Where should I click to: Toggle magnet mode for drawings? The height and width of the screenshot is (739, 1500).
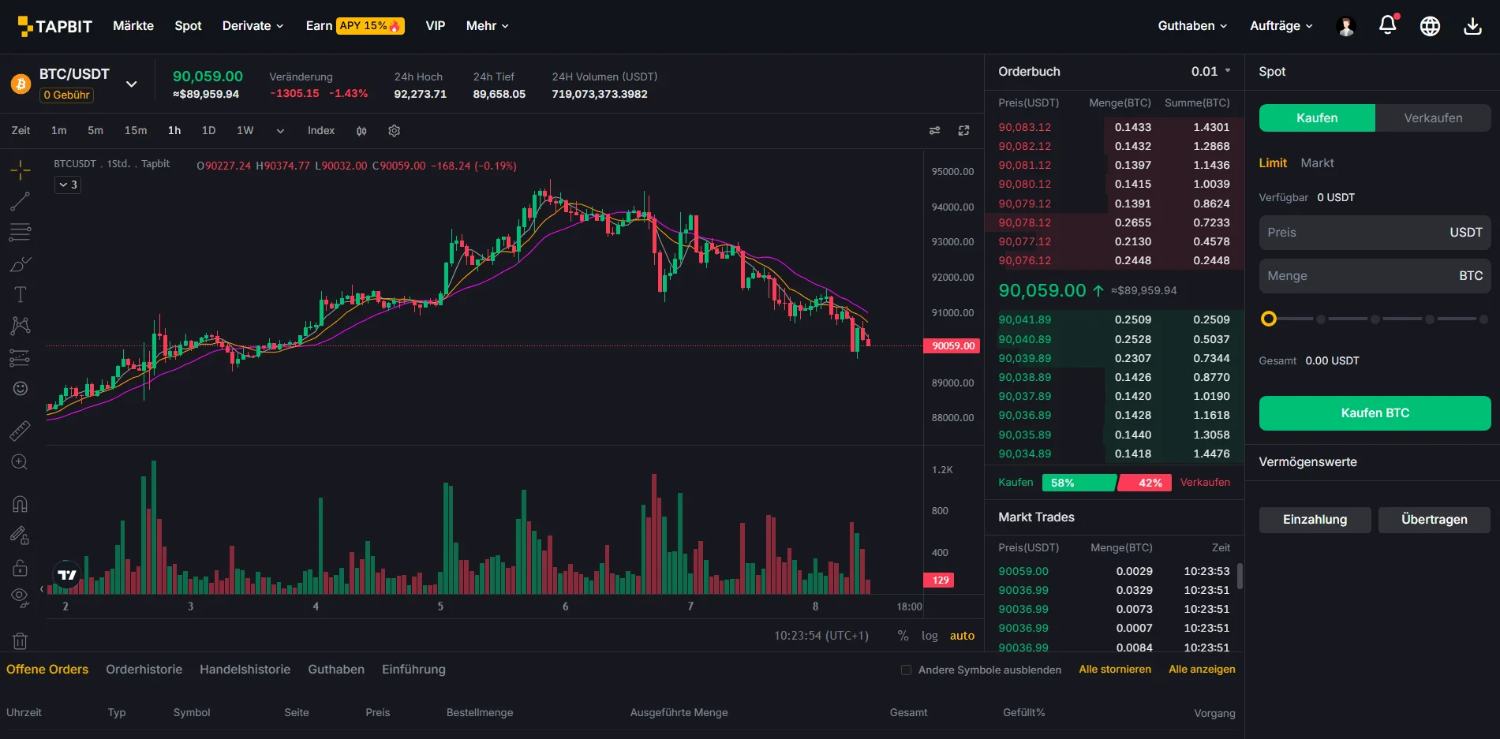21,504
